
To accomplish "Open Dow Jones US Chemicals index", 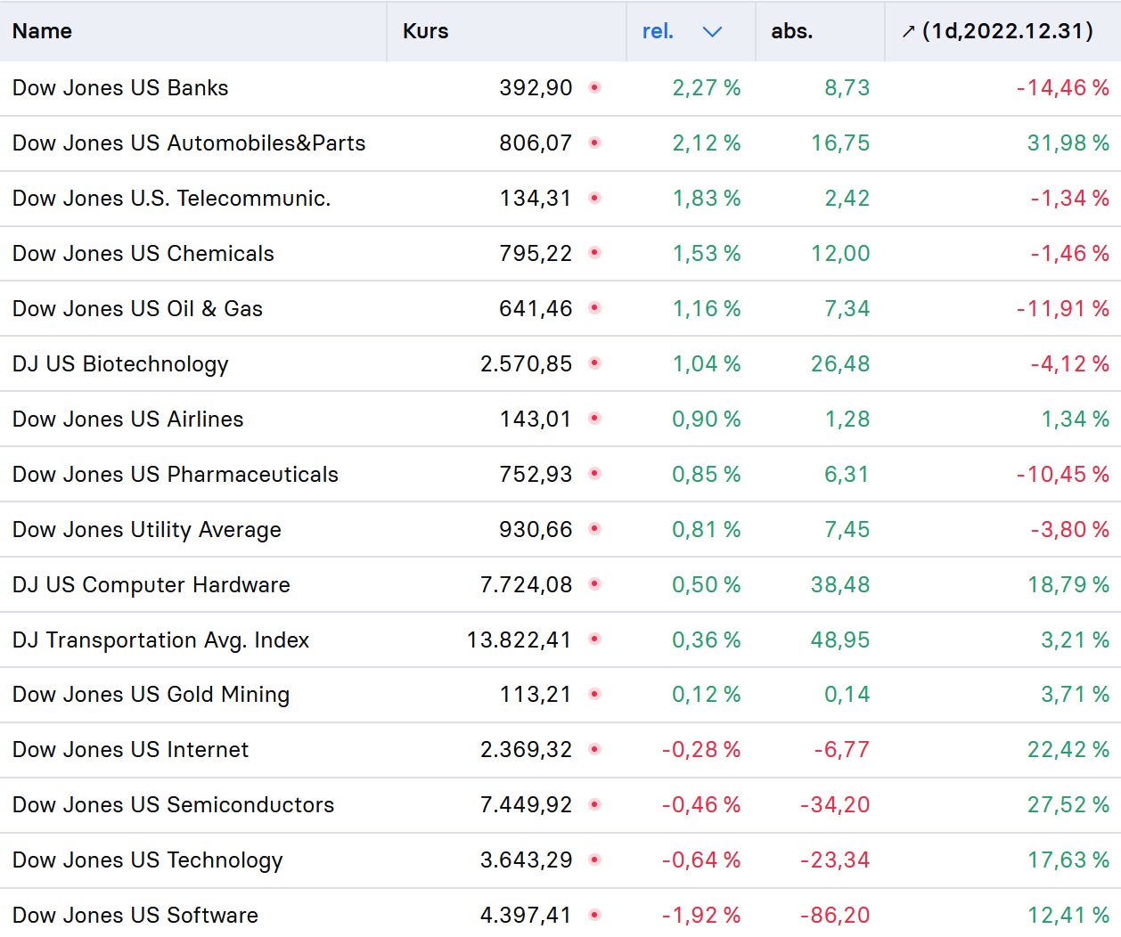I will [x=143, y=253].
